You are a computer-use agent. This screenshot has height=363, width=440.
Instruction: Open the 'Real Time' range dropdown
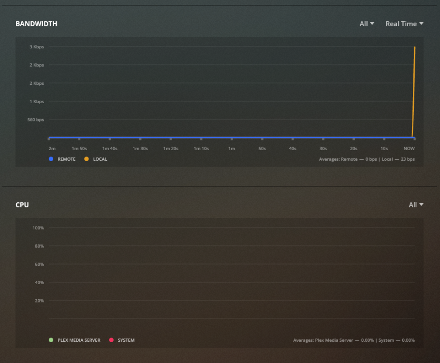click(x=404, y=24)
